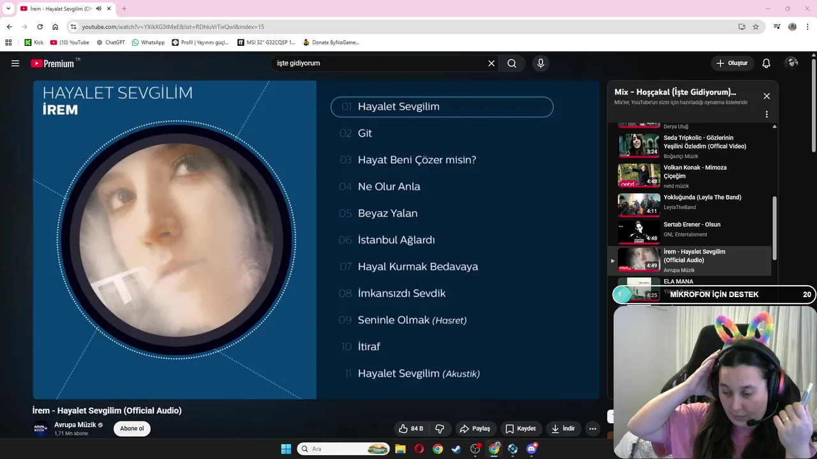This screenshot has width=817, height=459.
Task: Open File Explorer from taskbar
Action: (400, 449)
